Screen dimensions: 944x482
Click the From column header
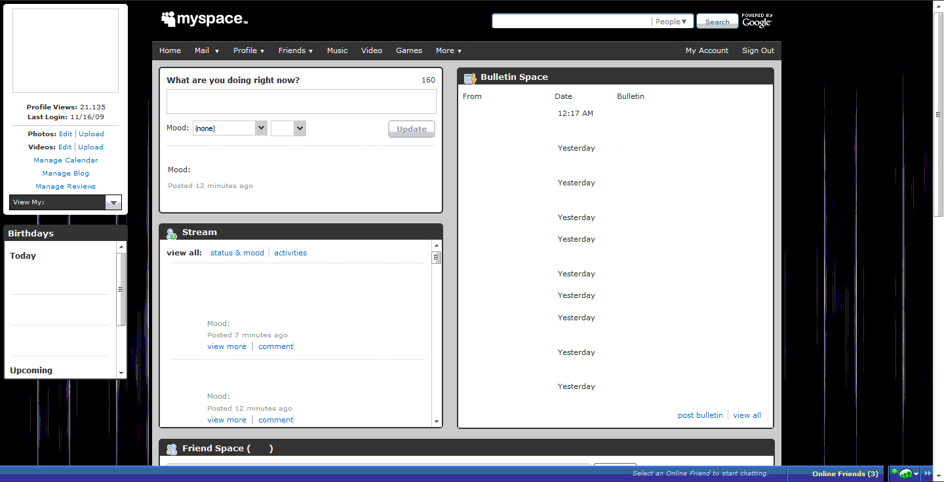[472, 96]
